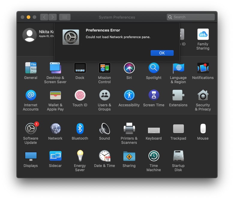Go back with the toolbar back arrow
234x200 pixels.
(44, 17)
